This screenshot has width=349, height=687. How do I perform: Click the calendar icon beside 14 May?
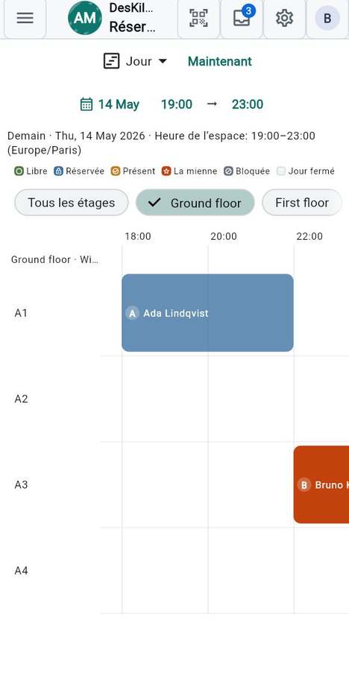point(87,104)
